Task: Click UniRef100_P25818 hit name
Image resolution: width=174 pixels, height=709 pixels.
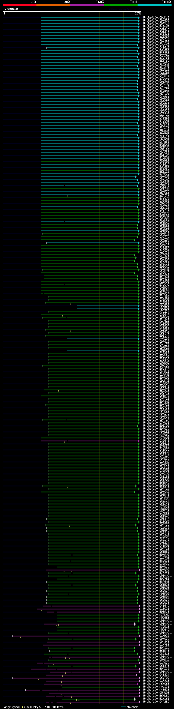Action: [156, 81]
